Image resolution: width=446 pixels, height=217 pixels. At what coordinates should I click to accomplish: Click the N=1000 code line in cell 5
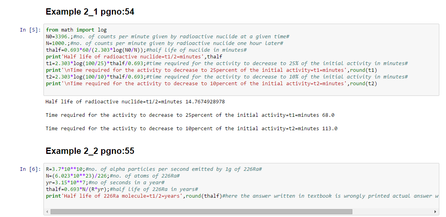click(x=164, y=43)
